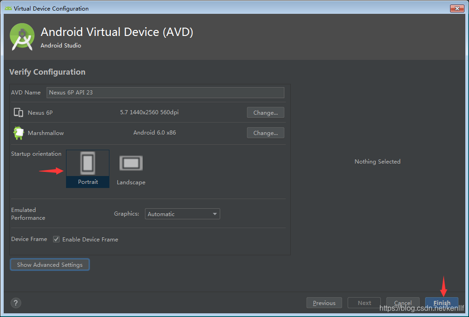469x317 pixels.
Task: Open help via the question mark icon
Action: (x=16, y=303)
